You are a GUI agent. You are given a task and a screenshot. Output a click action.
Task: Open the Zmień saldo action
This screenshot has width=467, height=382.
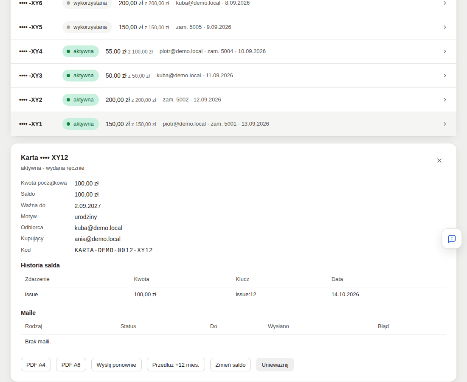(x=231, y=365)
